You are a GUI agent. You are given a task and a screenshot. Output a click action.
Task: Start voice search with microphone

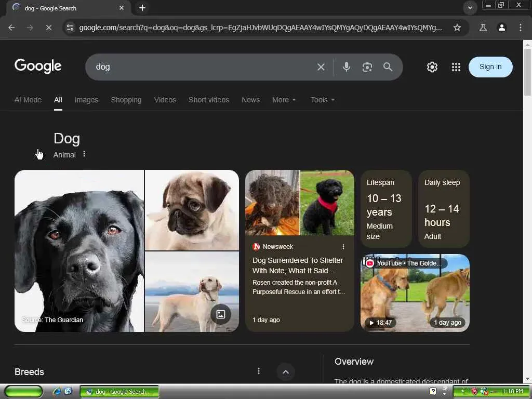coord(346,67)
